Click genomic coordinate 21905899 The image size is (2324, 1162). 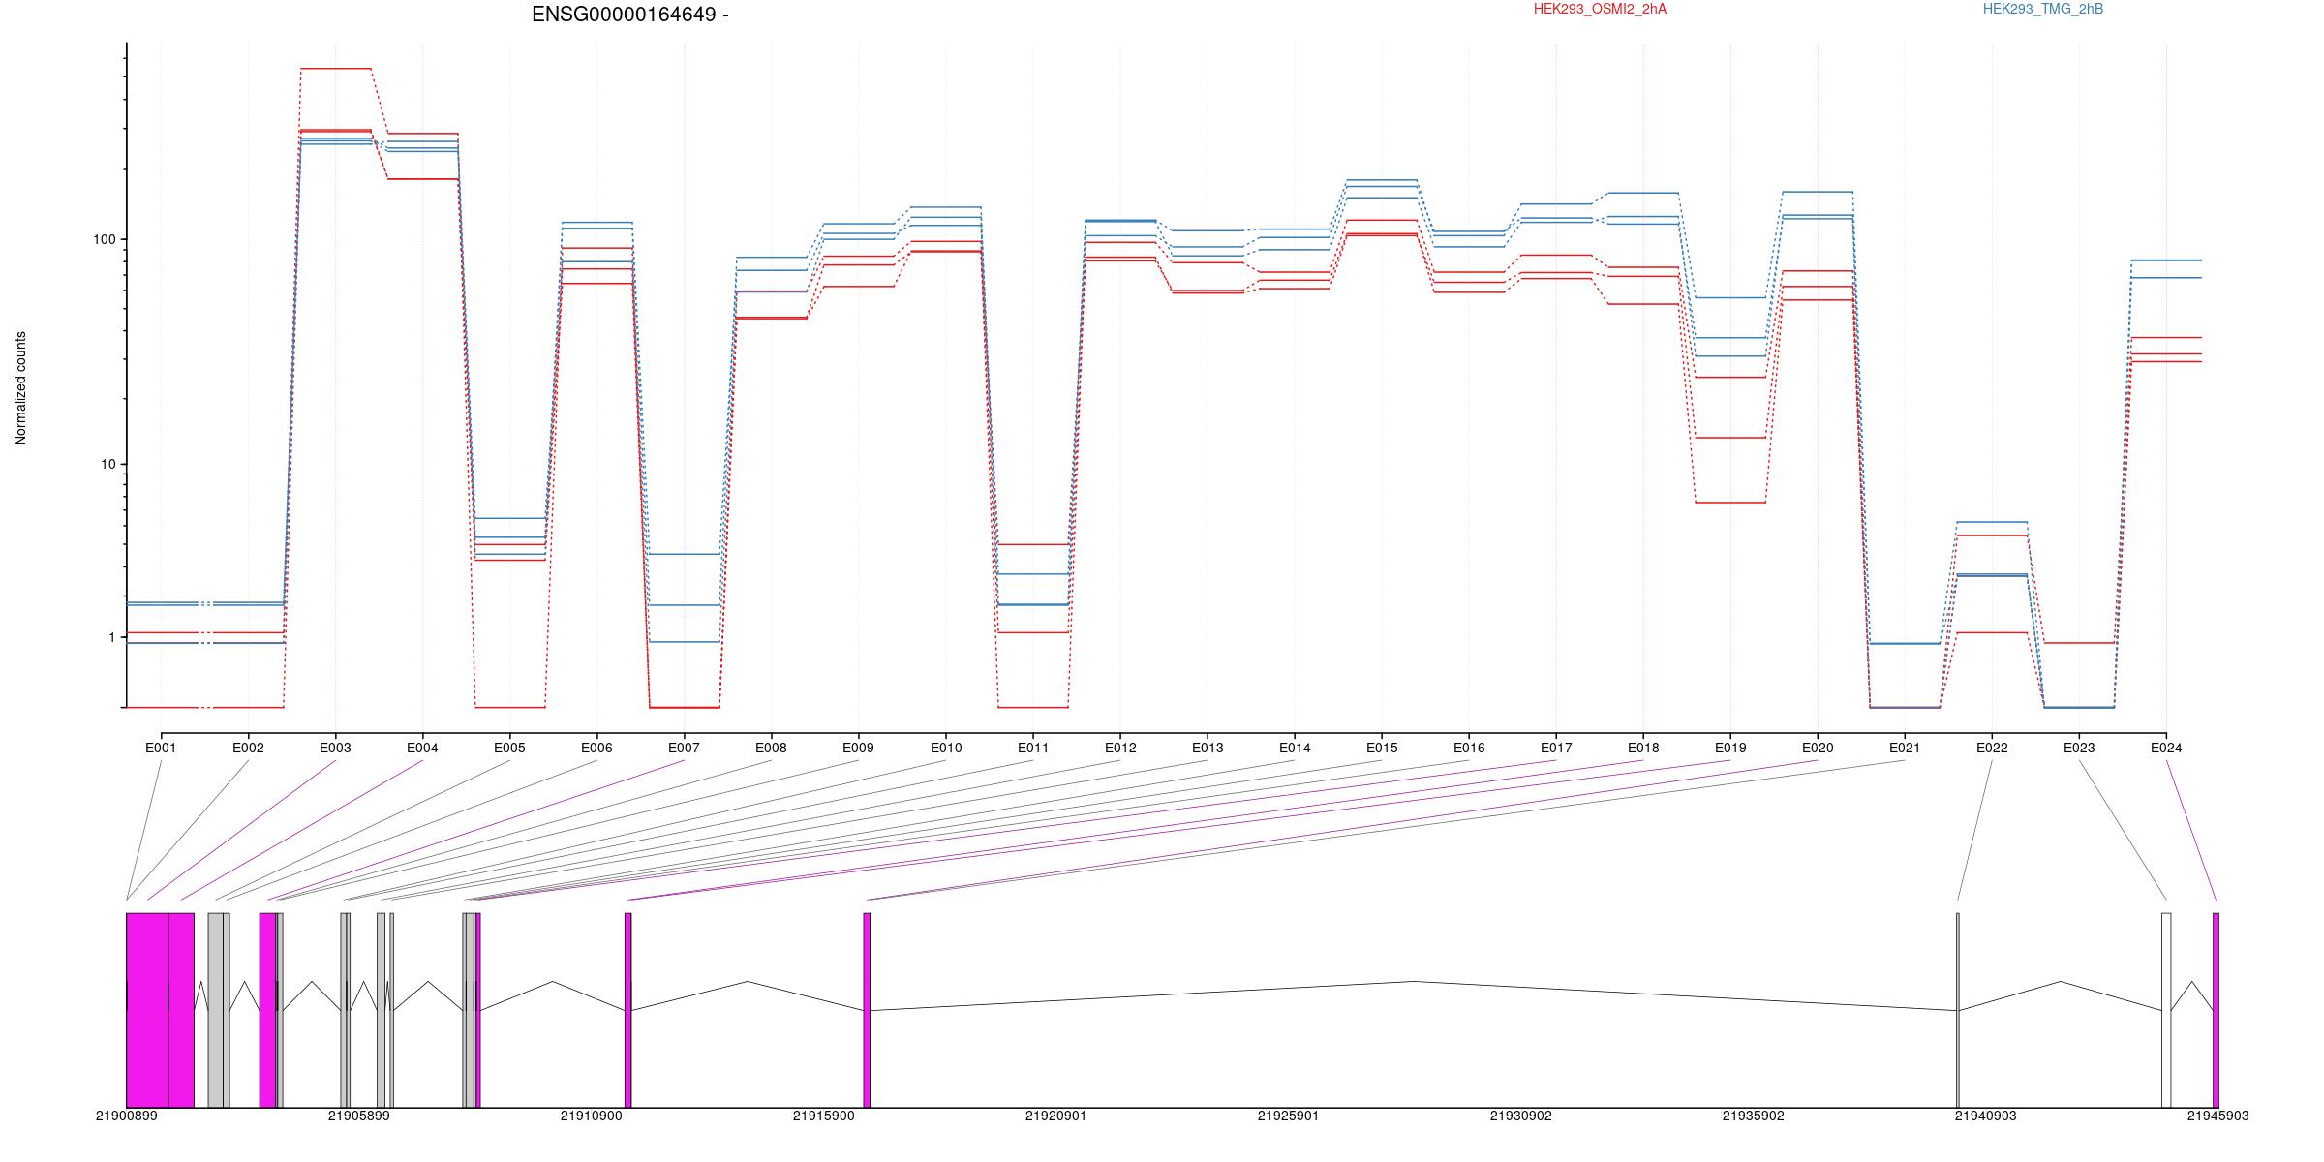(x=358, y=1116)
